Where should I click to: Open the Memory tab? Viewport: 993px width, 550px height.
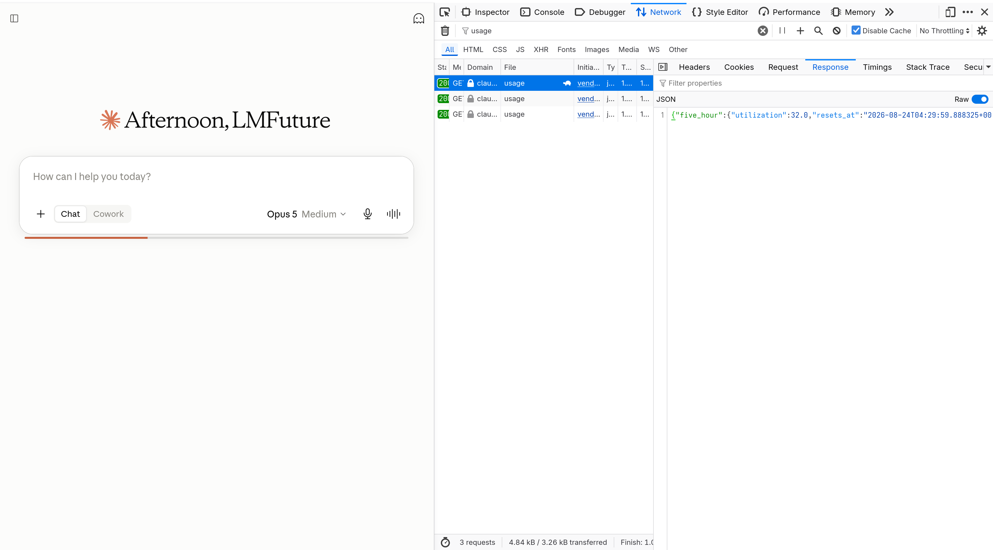pos(853,12)
